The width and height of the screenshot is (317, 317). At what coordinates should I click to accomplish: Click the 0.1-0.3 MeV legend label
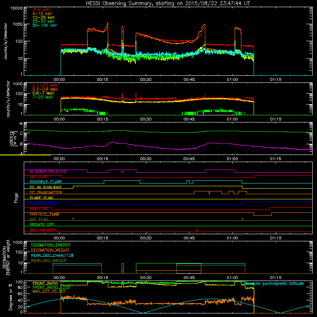(45, 85)
